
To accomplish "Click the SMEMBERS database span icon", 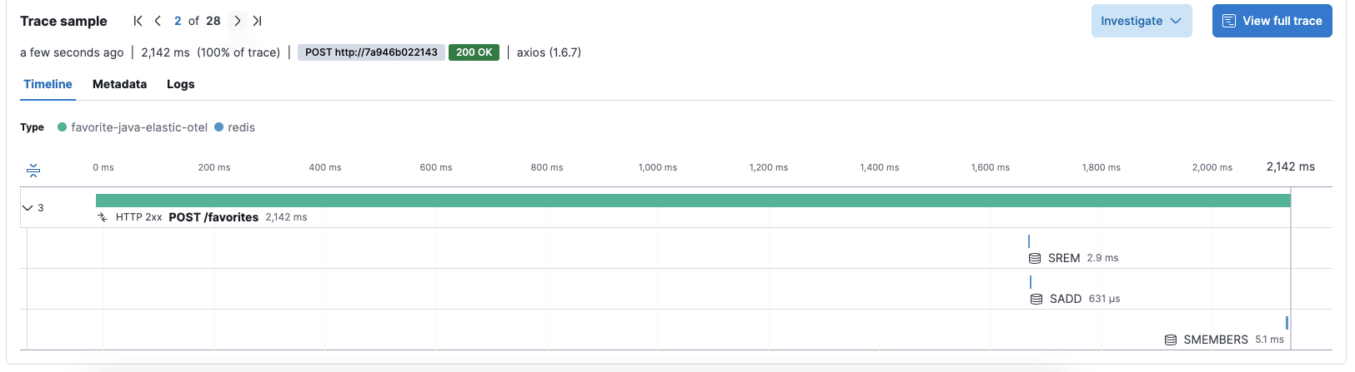I will coord(1171,340).
